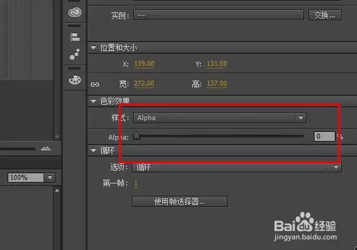Click the 使用帧选择器... button
357x250 pixels.
[x=179, y=201]
